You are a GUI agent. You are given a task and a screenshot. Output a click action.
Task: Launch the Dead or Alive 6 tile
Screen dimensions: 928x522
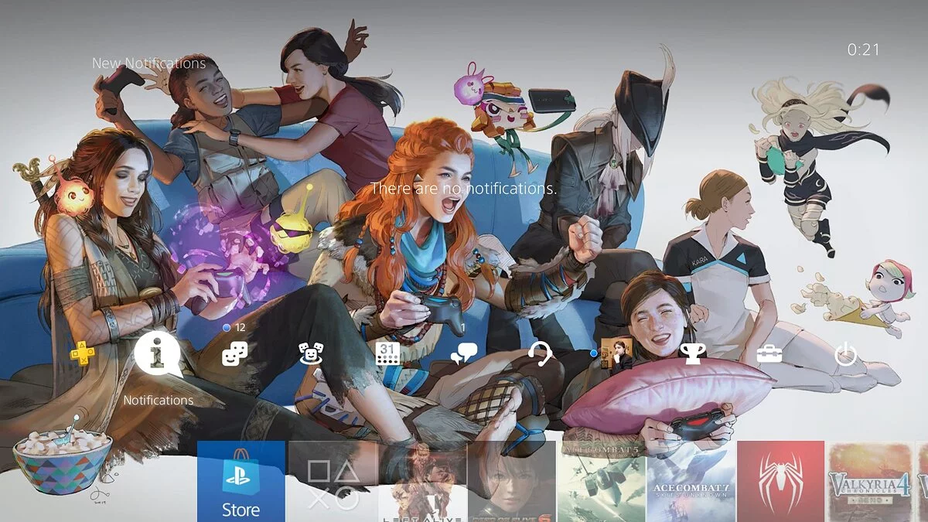[x=513, y=482]
